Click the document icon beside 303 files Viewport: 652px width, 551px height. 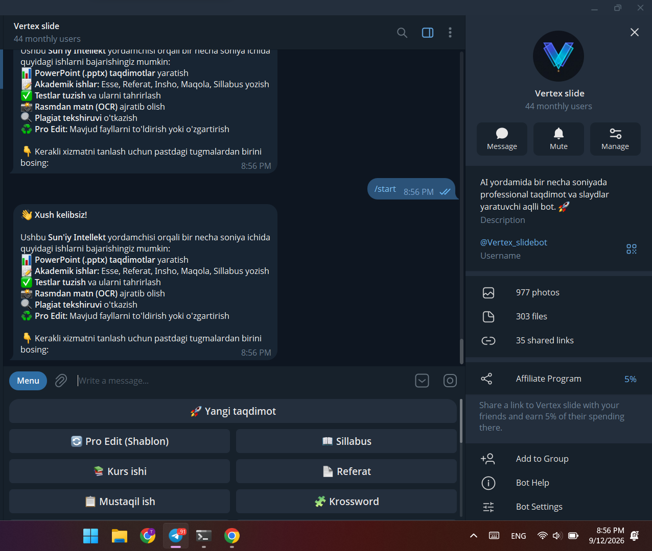pyautogui.click(x=488, y=317)
